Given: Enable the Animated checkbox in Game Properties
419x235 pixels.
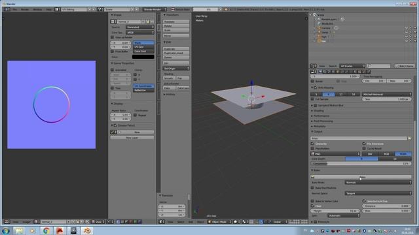Looking at the screenshot, I should 112,70.
